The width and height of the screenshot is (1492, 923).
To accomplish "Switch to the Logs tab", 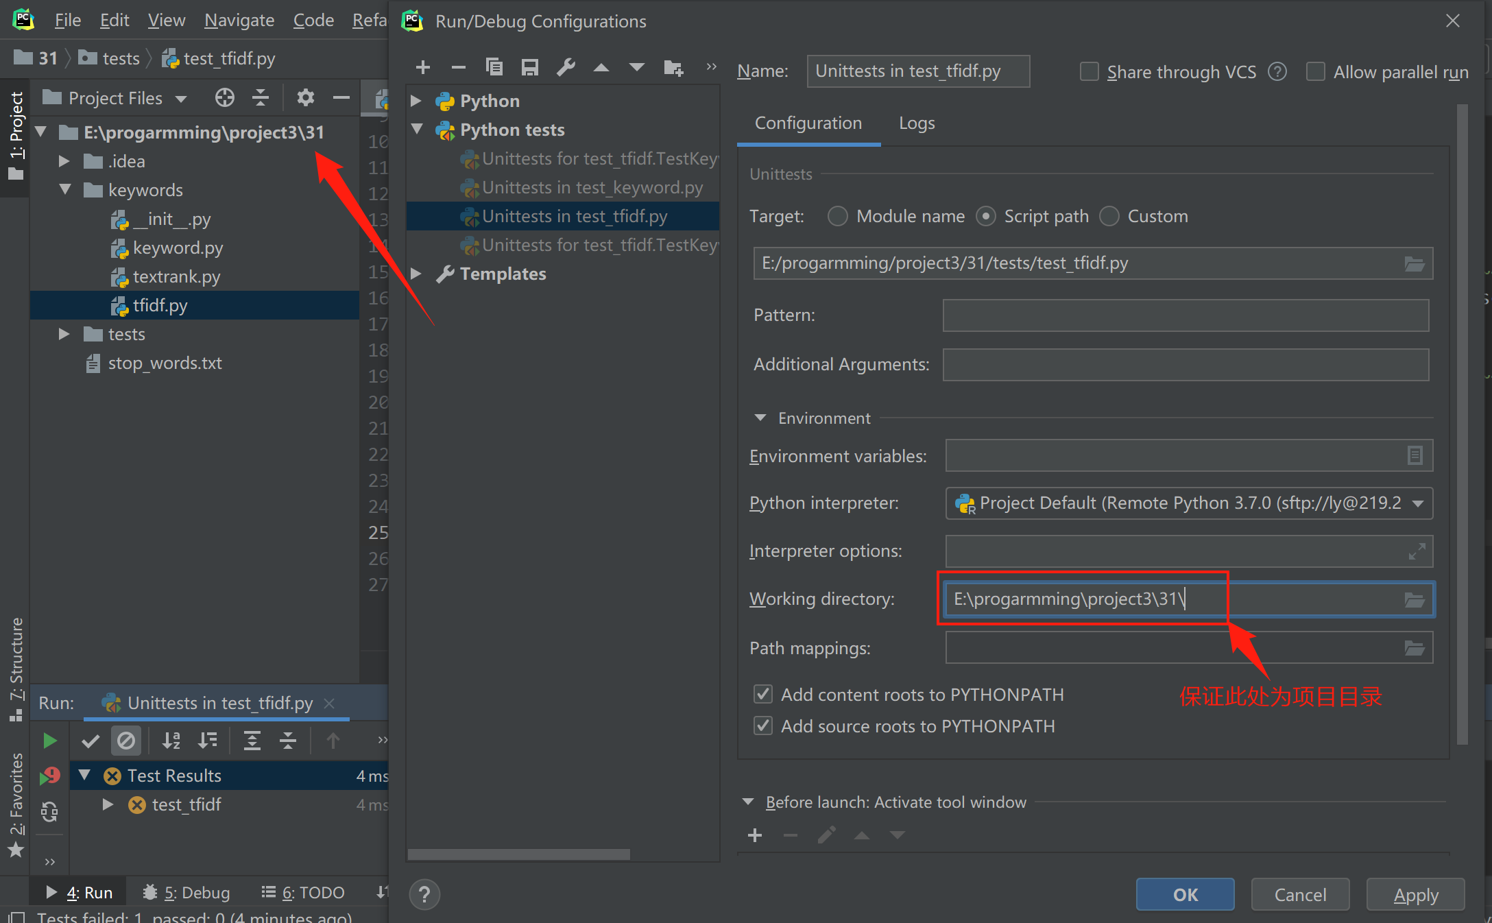I will click(x=917, y=123).
